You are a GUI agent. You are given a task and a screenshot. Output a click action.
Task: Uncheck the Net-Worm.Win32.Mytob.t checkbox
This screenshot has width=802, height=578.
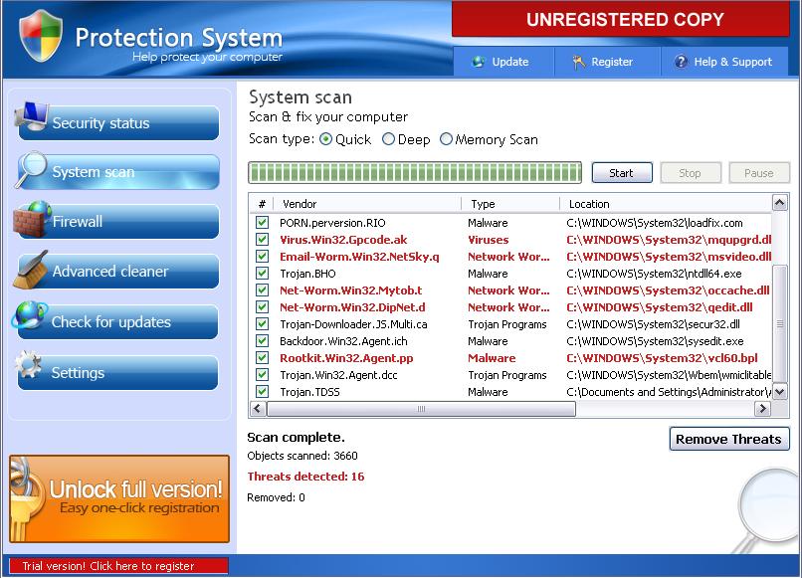(263, 290)
